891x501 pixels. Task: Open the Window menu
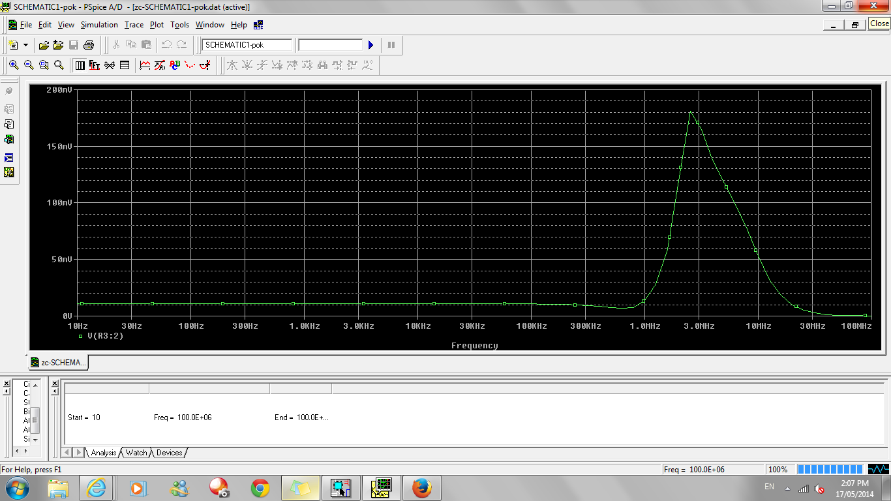[x=210, y=25]
